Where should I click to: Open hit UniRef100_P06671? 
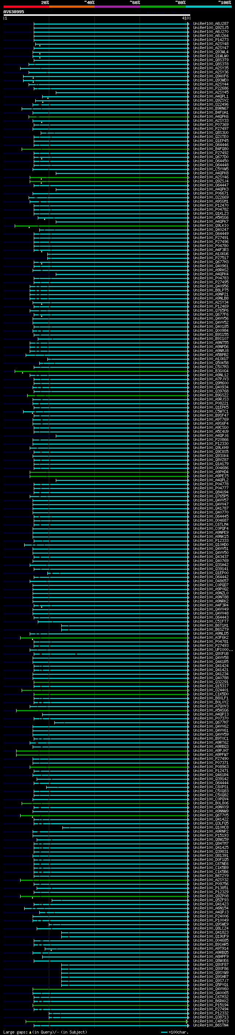click(x=211, y=193)
